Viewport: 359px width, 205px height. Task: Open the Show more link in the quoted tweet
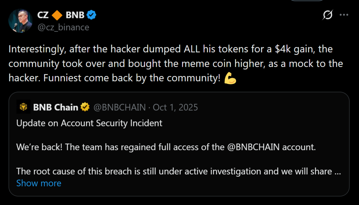[38, 183]
